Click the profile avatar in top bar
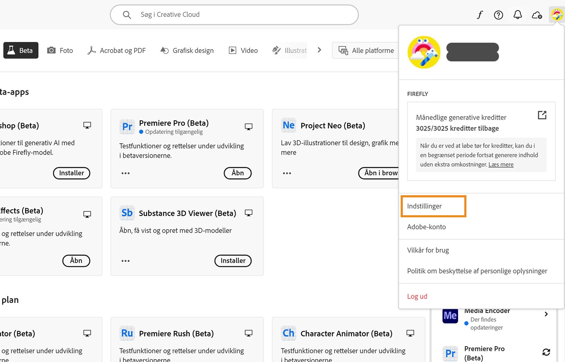Viewport: 565px width, 362px height. 557,15
